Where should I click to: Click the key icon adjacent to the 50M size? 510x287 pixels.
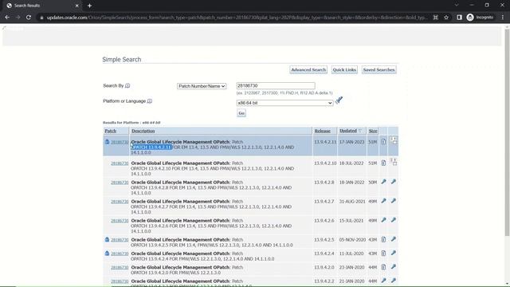click(x=383, y=182)
